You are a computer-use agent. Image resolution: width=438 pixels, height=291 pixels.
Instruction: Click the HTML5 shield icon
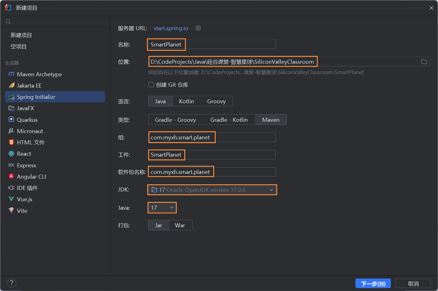coord(11,142)
